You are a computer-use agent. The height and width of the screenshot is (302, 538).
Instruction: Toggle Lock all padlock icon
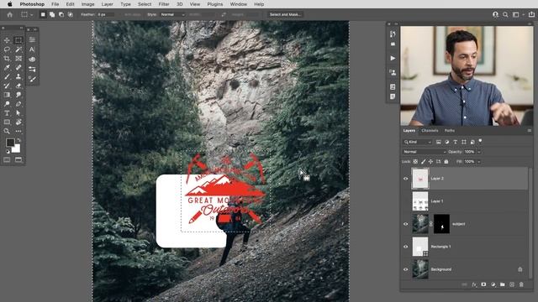446,162
